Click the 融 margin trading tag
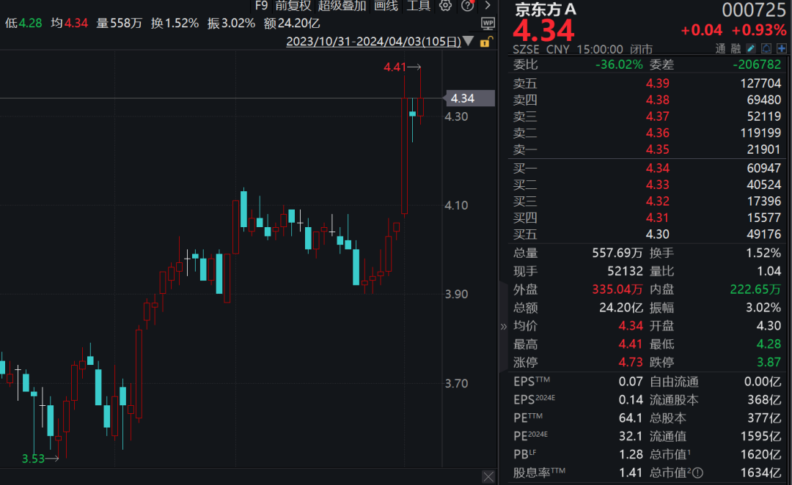Image resolution: width=792 pixels, height=485 pixels. 736,49
